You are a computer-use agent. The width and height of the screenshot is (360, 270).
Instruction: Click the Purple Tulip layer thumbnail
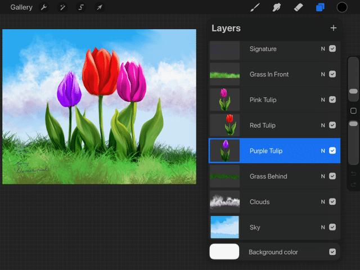[x=224, y=151]
